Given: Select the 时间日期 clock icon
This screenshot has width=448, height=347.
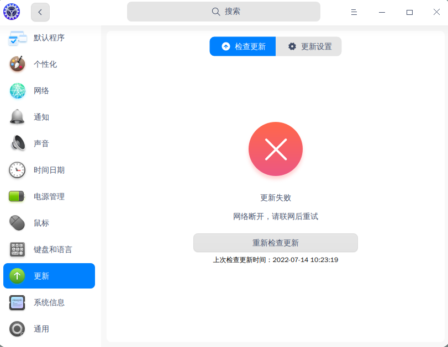Looking at the screenshot, I should point(17,169).
